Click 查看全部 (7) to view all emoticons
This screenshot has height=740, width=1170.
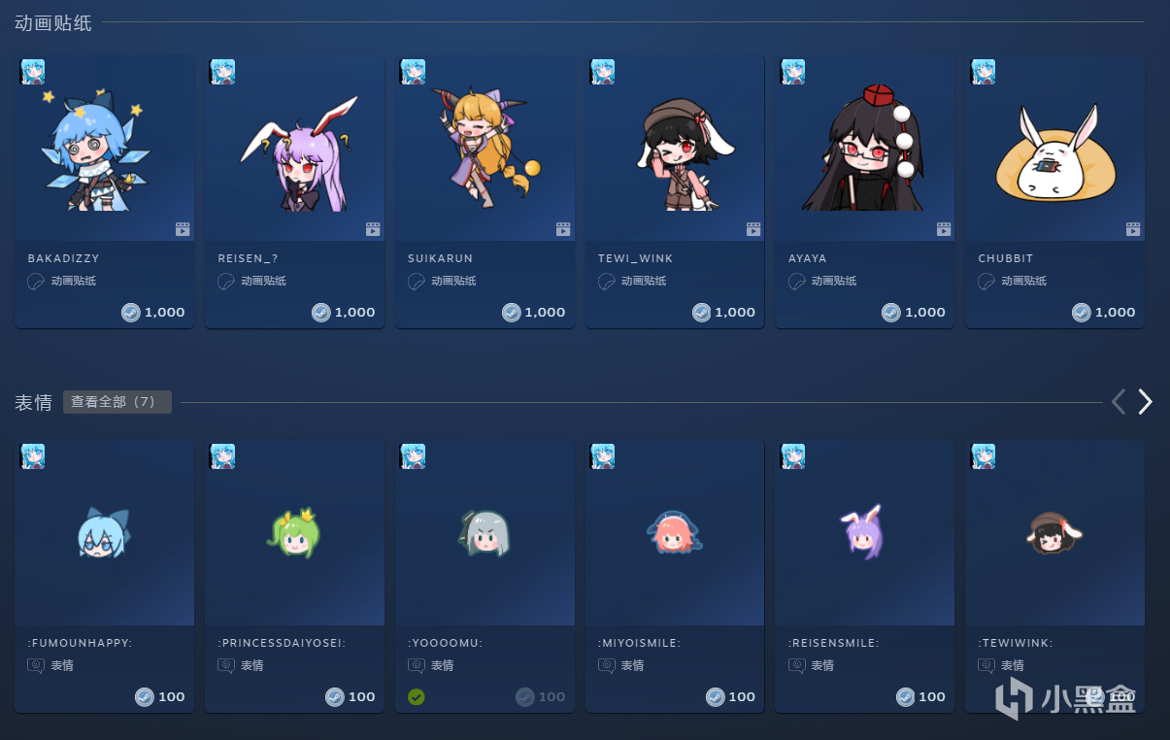click(x=117, y=402)
